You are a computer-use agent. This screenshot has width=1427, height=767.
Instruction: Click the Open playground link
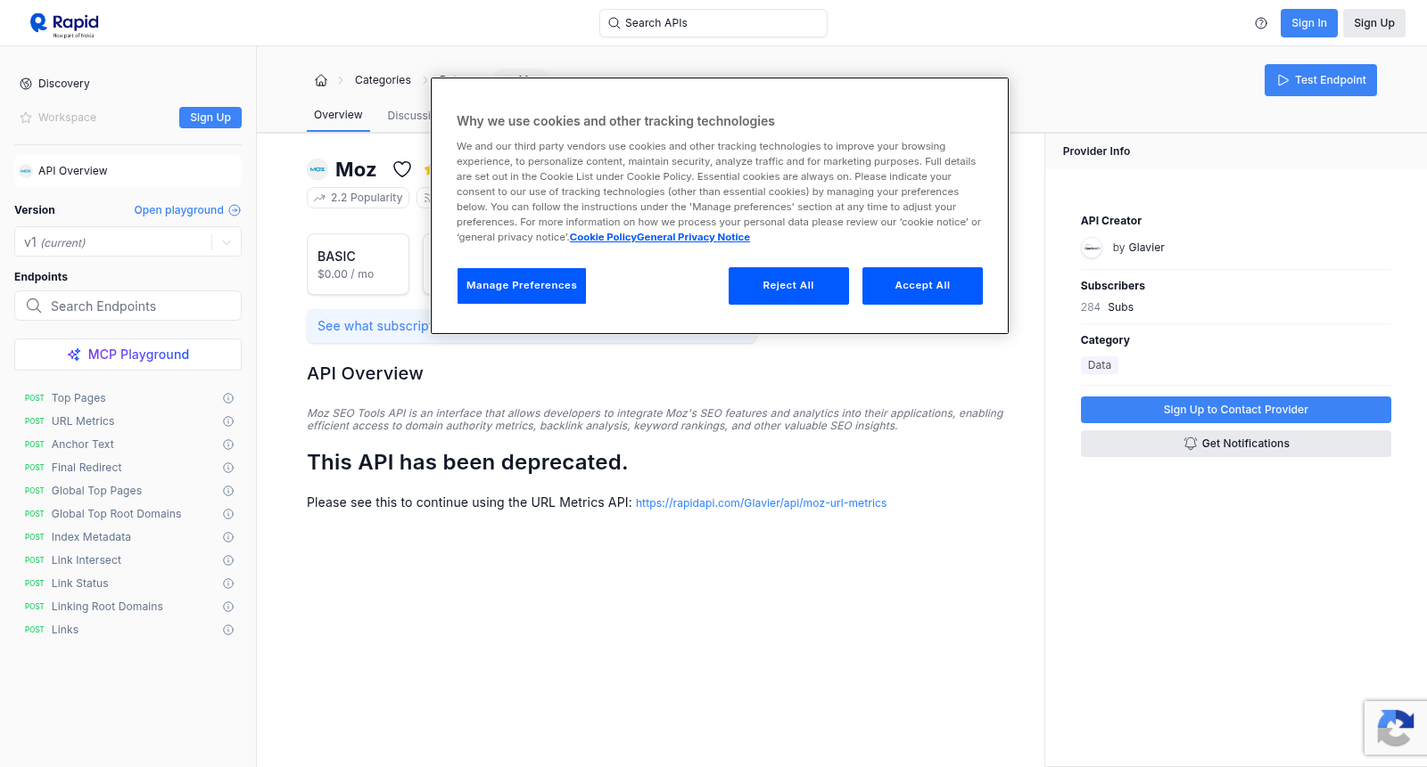[178, 210]
